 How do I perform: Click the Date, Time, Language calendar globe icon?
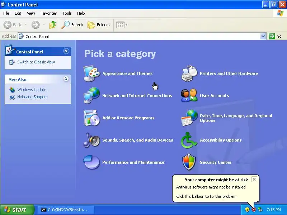coord(189,118)
